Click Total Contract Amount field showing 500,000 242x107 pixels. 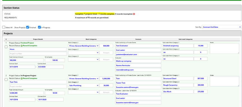[x=26, y=60]
